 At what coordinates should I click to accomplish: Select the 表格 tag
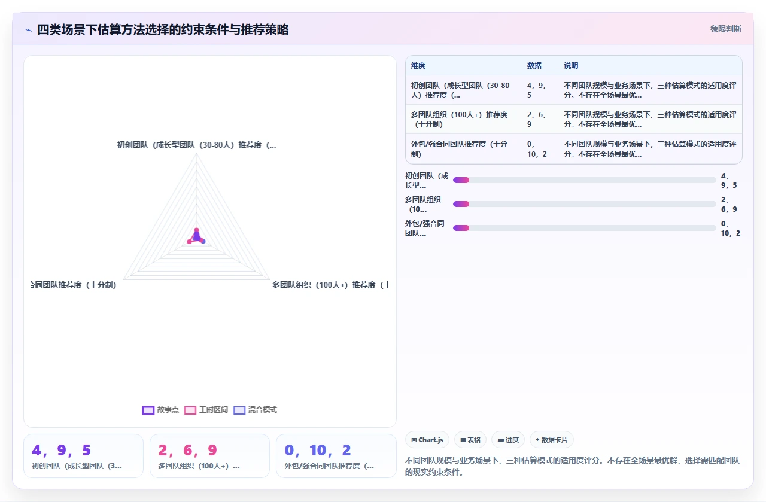[x=470, y=440]
